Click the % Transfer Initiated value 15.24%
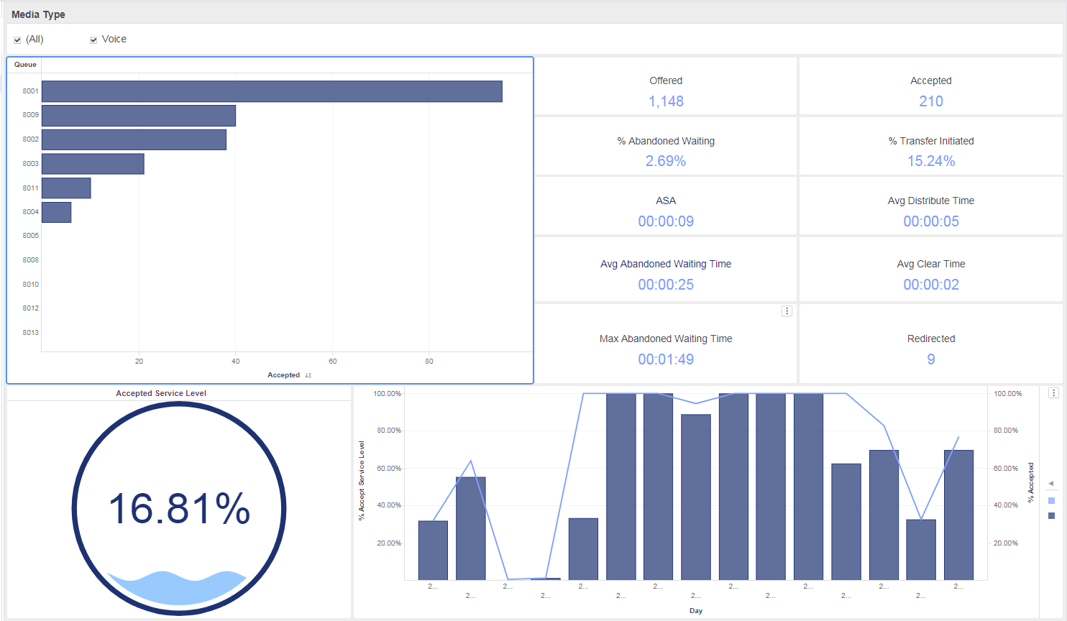The height and width of the screenshot is (621, 1067). (931, 161)
